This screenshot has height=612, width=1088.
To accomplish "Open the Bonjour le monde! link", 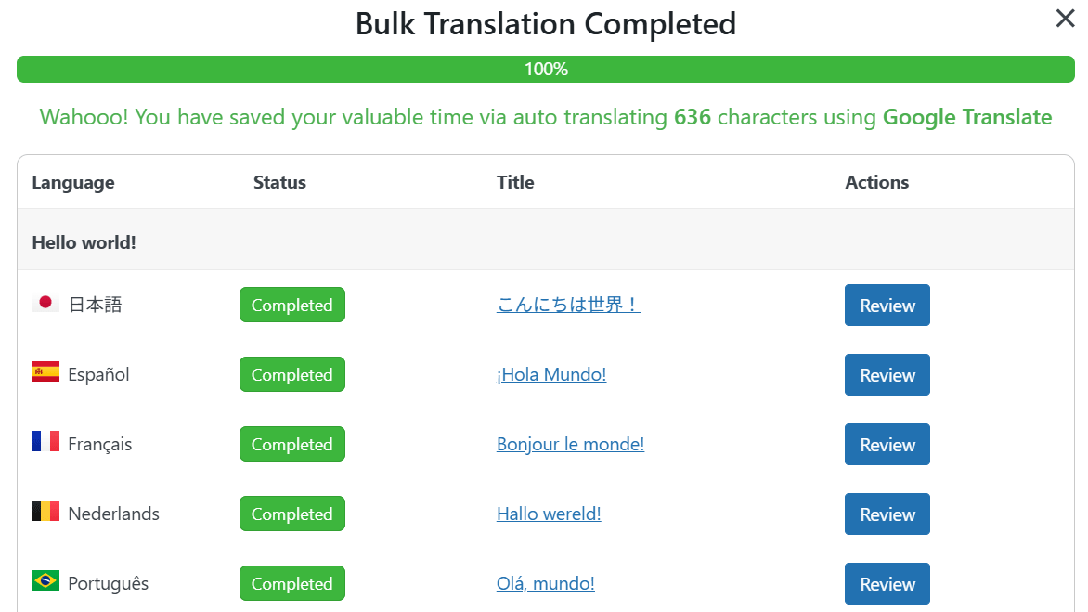I will tap(570, 445).
